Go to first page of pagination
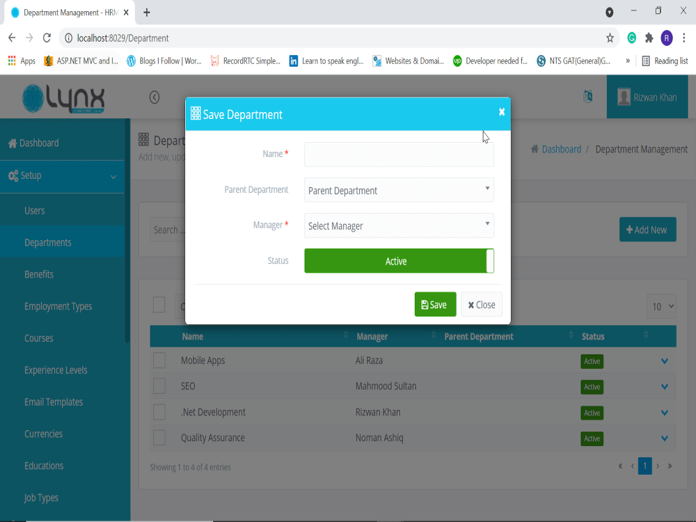 click(x=621, y=466)
